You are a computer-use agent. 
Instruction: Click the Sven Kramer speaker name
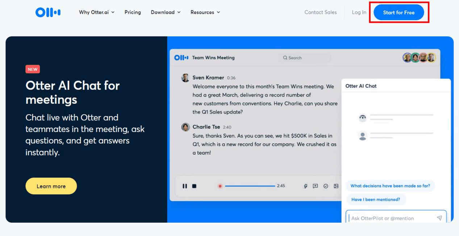click(208, 78)
